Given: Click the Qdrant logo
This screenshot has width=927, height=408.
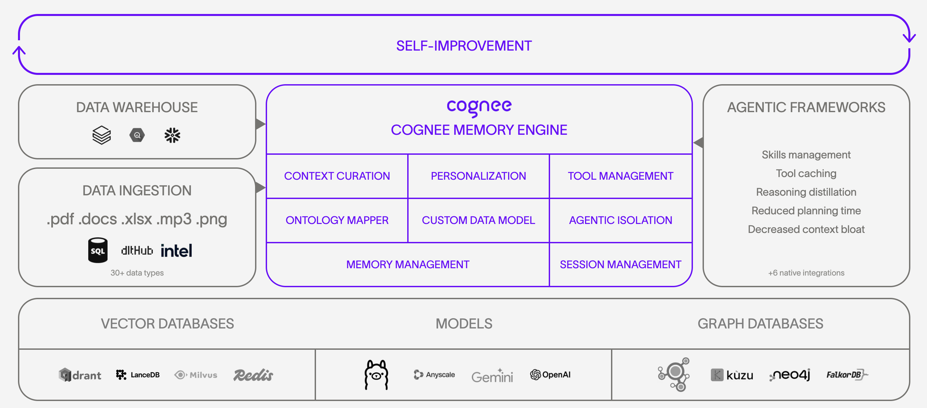Looking at the screenshot, I should coord(80,375).
